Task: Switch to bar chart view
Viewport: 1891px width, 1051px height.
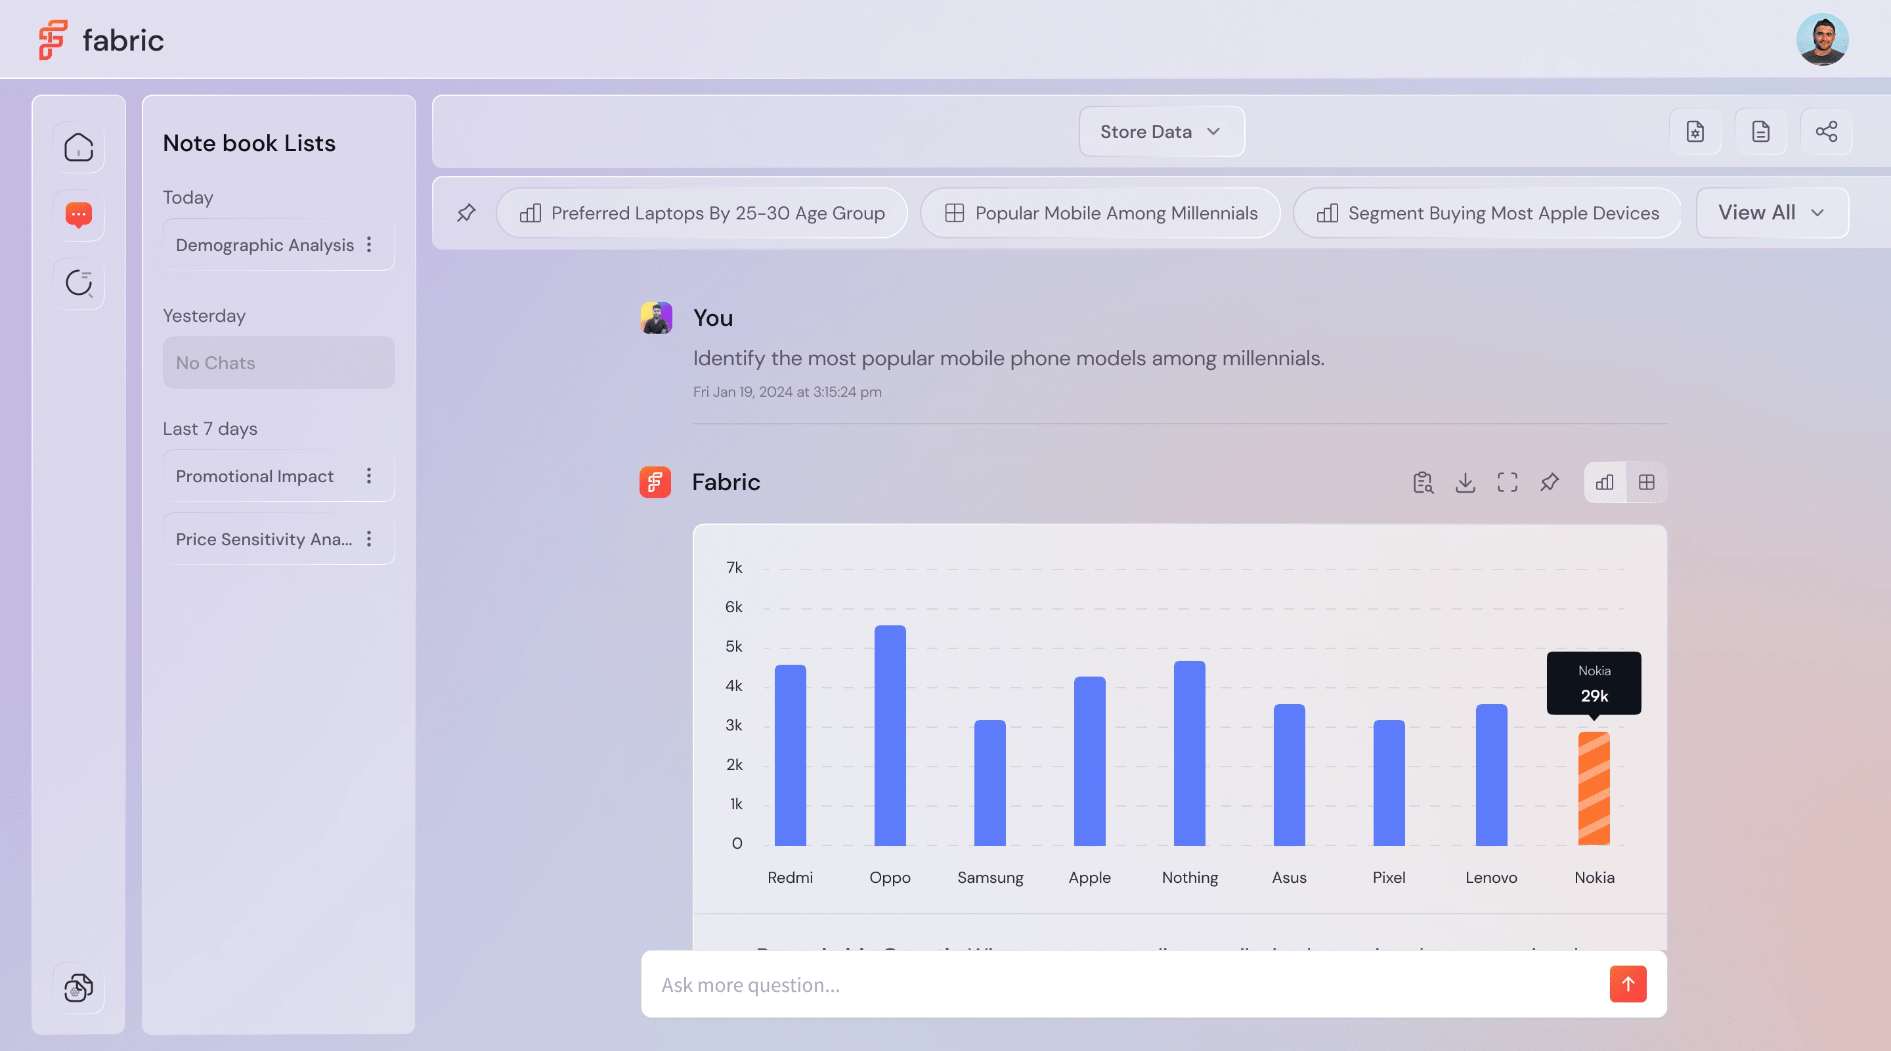Action: (x=1605, y=483)
